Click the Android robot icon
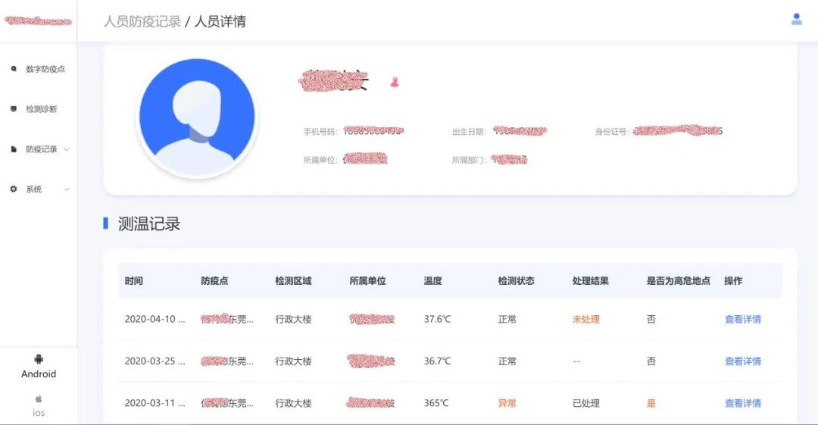The image size is (818, 425). coord(39,359)
